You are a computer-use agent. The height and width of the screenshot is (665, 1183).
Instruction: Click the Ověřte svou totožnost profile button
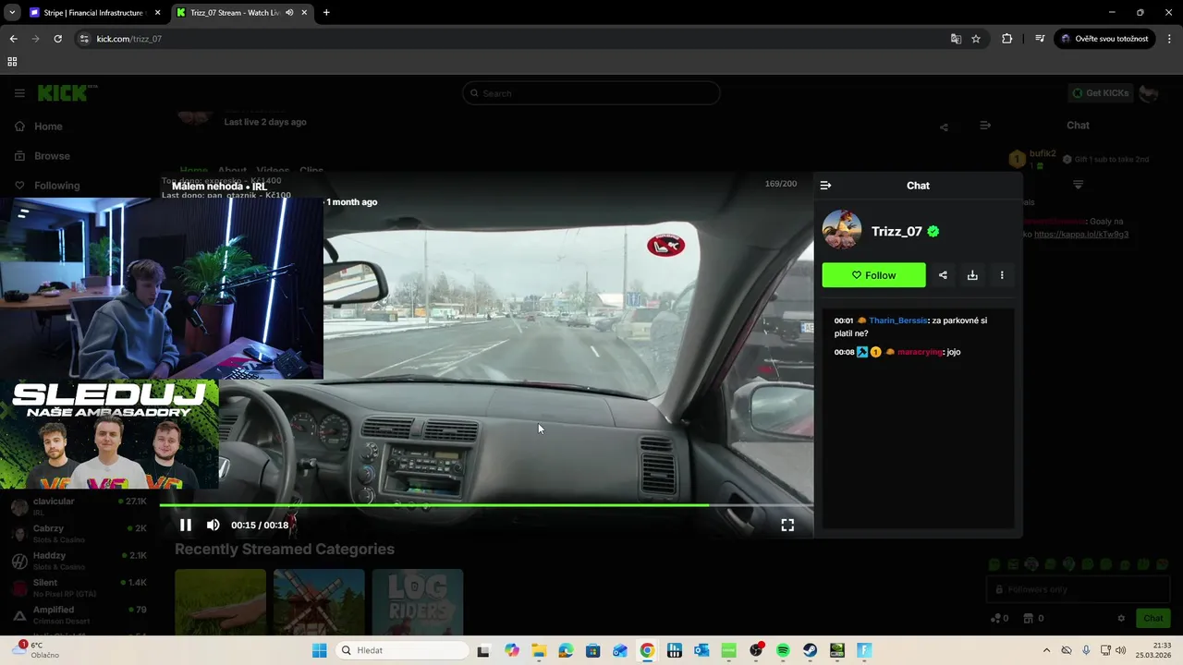pyautogui.click(x=1104, y=39)
